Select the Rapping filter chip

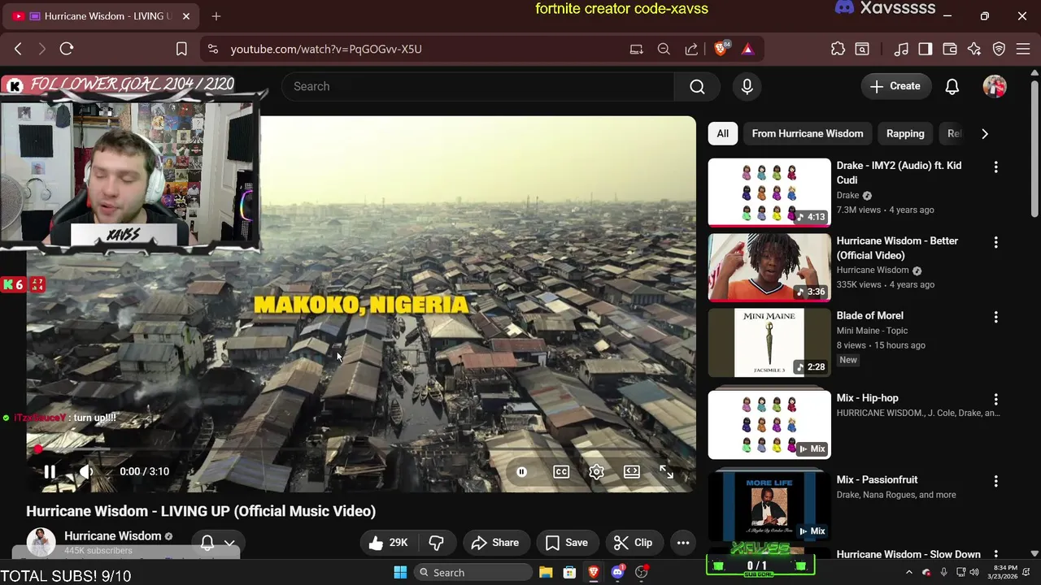pyautogui.click(x=905, y=133)
